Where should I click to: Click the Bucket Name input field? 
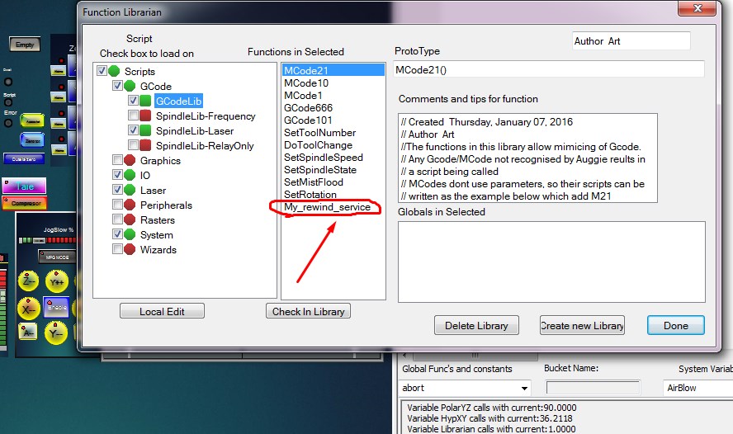point(593,388)
